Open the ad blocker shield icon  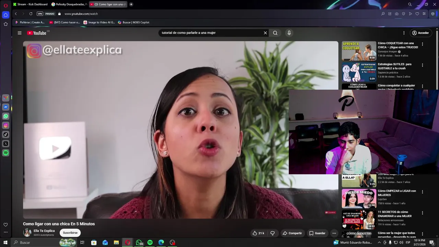404,14
